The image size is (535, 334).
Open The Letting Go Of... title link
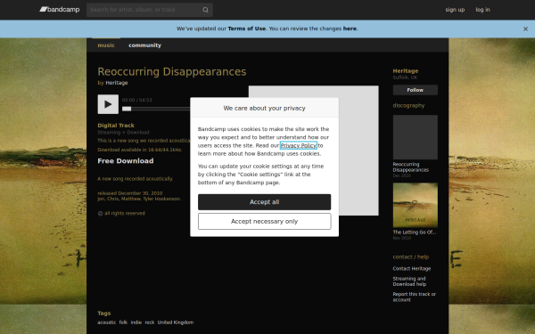pos(415,232)
